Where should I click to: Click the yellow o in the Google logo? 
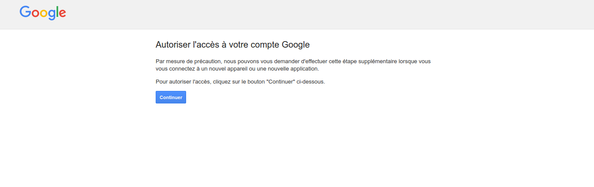(43, 13)
